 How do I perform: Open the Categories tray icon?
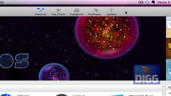pyautogui.click(x=77, y=10)
